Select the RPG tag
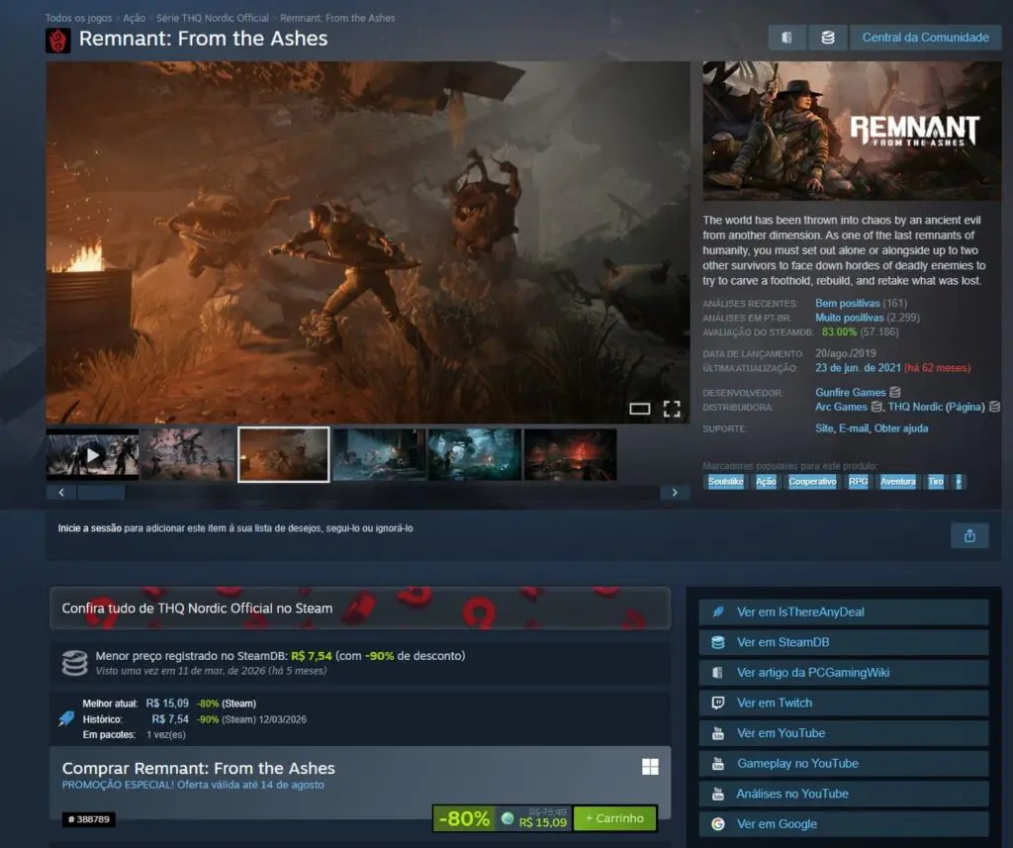Viewport: 1013px width, 848px height. coord(858,482)
